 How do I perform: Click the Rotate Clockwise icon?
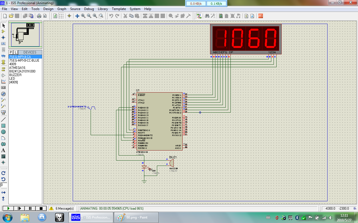click(x=3, y=173)
